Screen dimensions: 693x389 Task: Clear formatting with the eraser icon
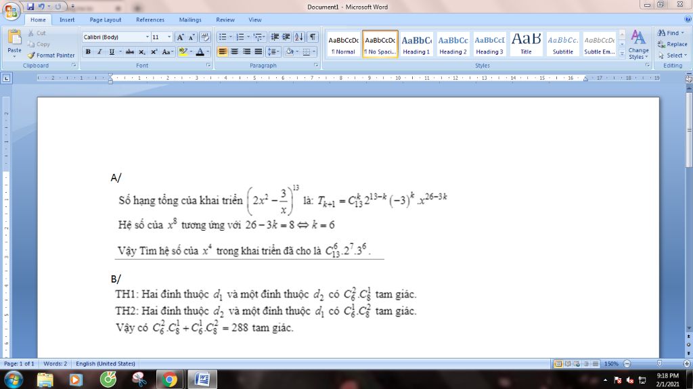[x=204, y=37]
